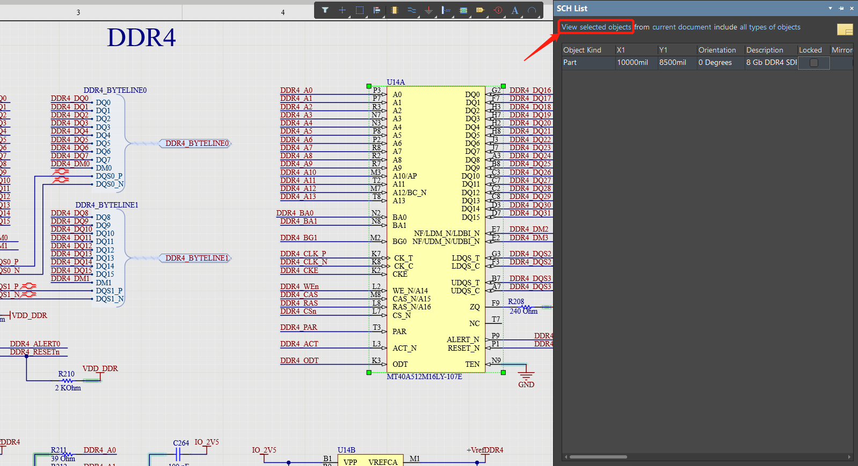Click the Orientation column header

click(717, 50)
